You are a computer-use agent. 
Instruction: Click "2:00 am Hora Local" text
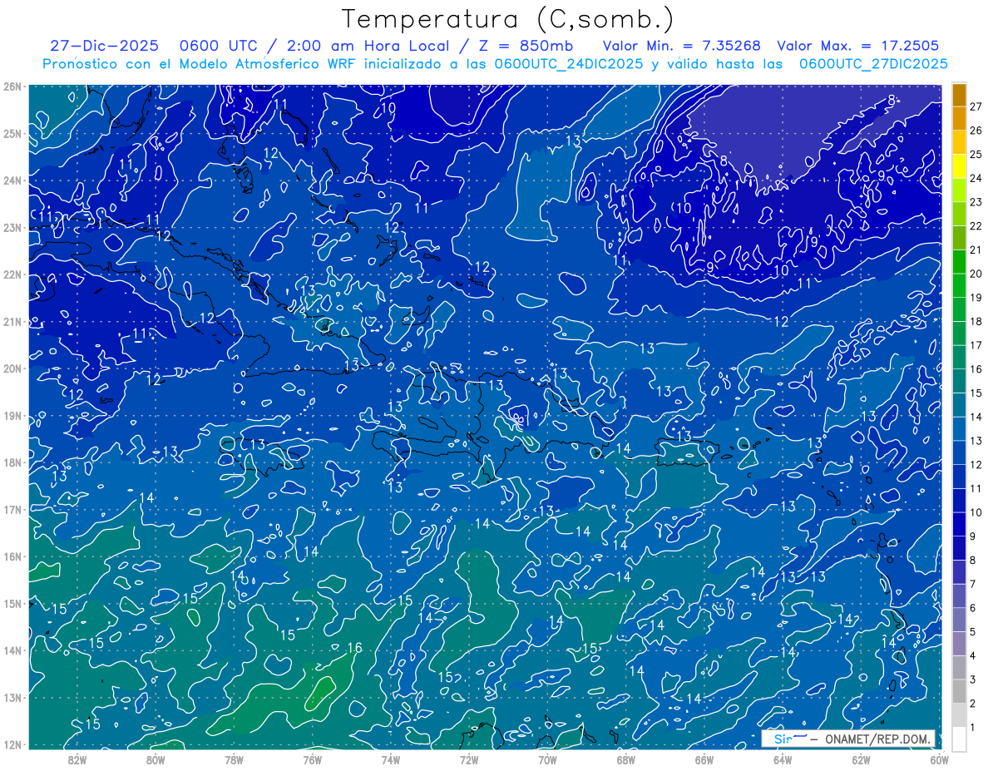pyautogui.click(x=368, y=46)
